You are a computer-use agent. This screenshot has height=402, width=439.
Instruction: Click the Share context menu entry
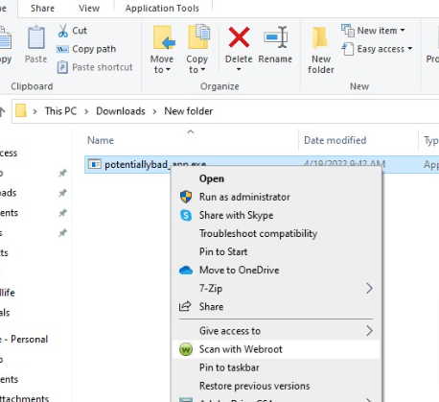pyautogui.click(x=276, y=307)
